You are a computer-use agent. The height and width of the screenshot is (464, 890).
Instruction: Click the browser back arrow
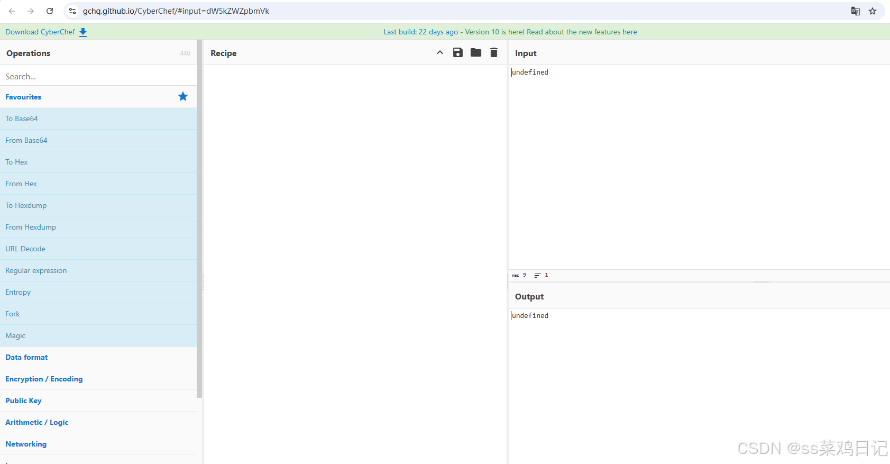pos(12,11)
